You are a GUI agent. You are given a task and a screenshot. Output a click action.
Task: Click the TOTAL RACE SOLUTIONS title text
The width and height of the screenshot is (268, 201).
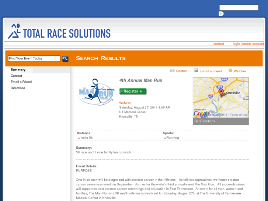click(x=67, y=33)
